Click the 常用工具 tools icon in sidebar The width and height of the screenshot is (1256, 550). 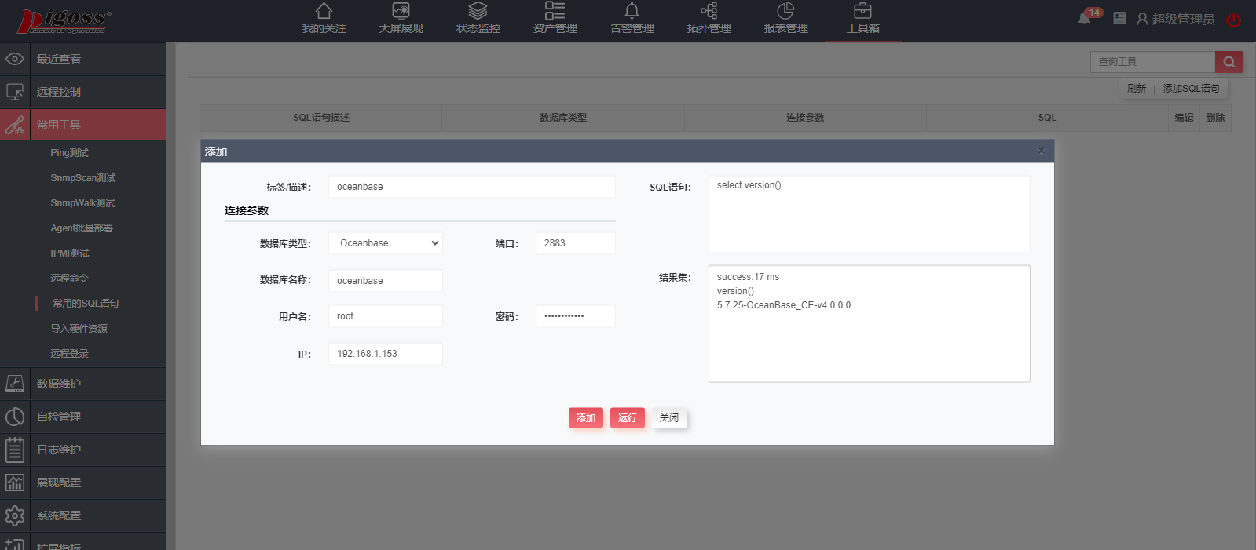click(x=15, y=125)
